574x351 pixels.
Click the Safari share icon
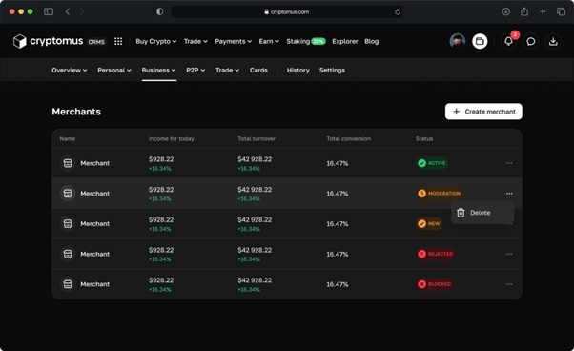click(x=524, y=11)
